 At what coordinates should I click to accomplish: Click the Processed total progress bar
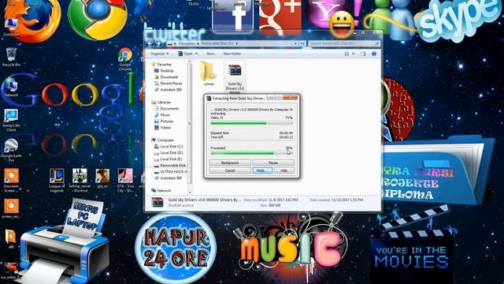pos(252,153)
